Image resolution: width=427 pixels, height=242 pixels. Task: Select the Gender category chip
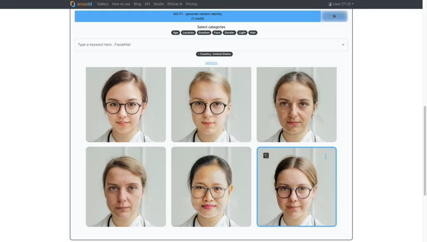(x=229, y=33)
